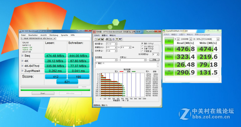The height and width of the screenshot is (127, 241).
Task: Click the Open folder icon in ATTO toolbar
Action: [x=99, y=39]
